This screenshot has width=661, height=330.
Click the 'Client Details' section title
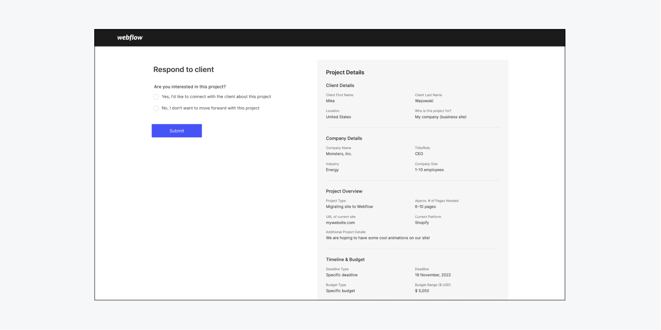tap(340, 85)
